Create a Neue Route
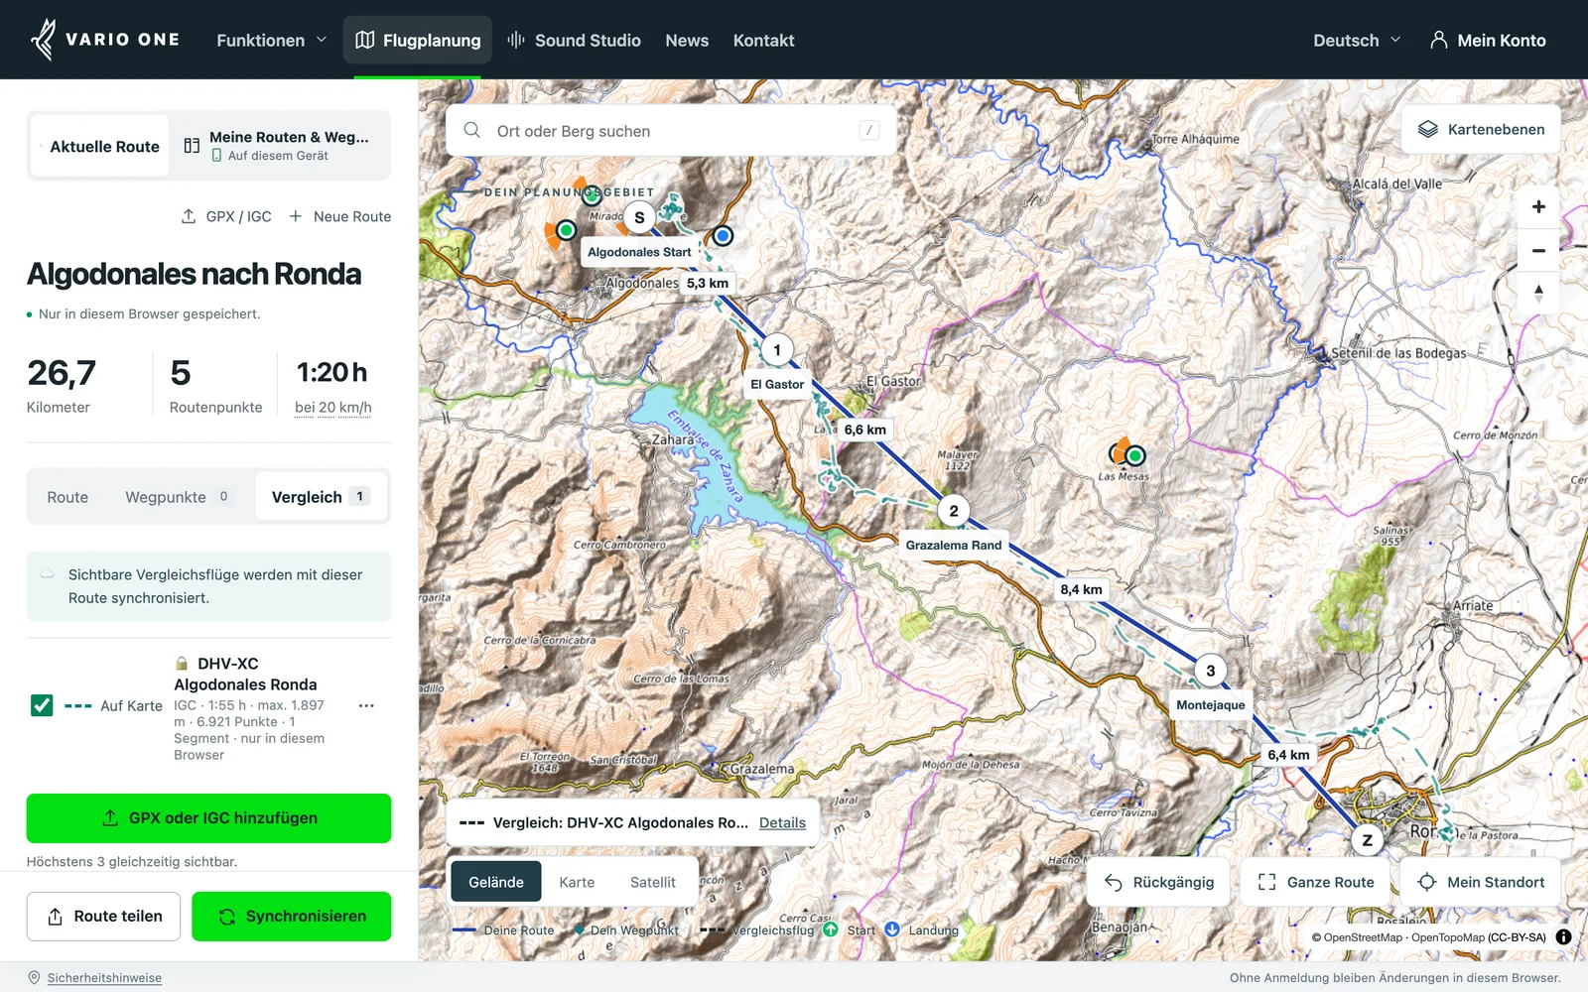1588x992 pixels. [x=339, y=216]
